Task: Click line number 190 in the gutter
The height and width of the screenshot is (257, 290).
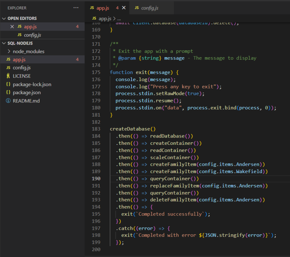Action: [96, 179]
